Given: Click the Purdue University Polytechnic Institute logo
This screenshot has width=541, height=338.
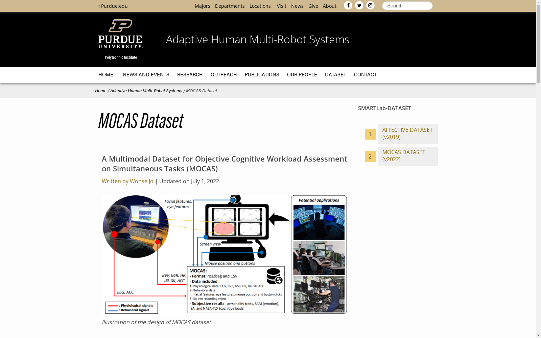Looking at the screenshot, I should (121, 39).
